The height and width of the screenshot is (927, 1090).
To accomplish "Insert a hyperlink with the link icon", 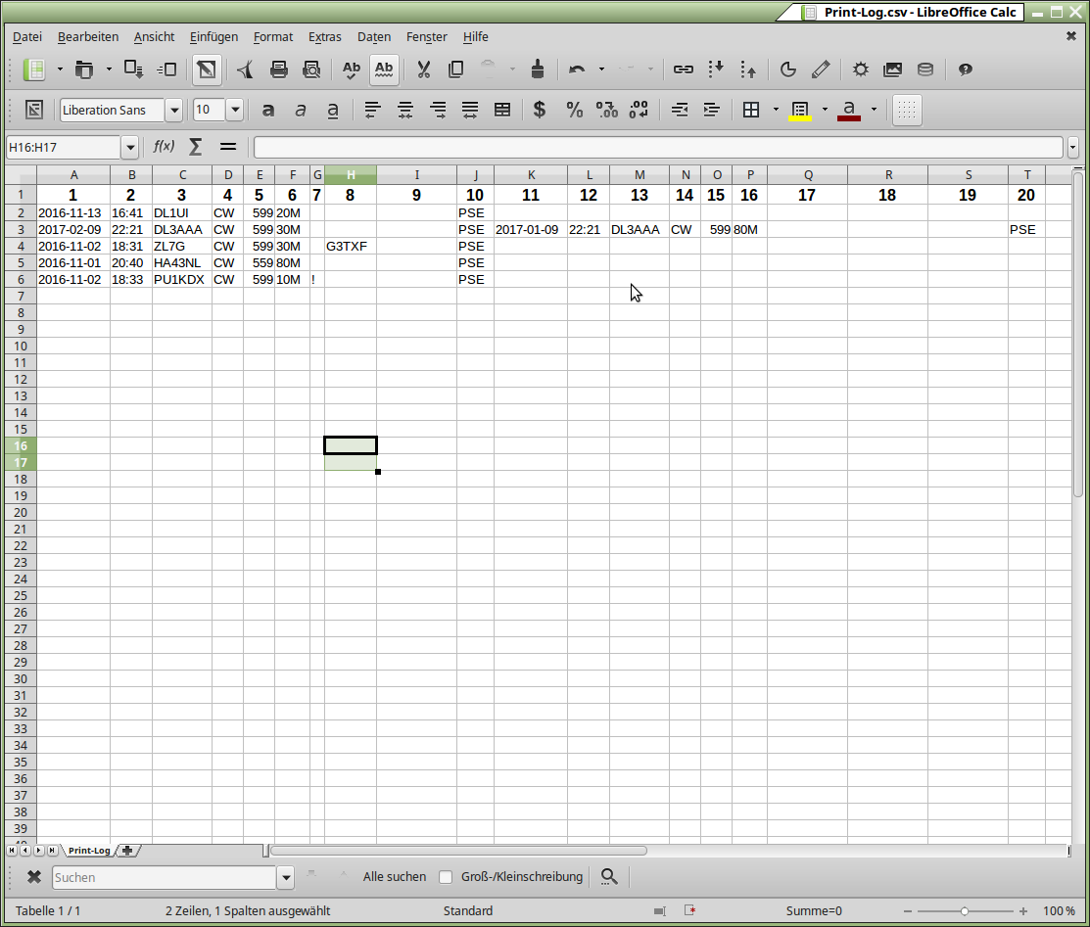I will point(684,70).
